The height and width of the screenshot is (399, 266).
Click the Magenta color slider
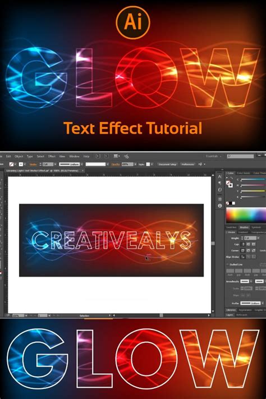tap(253, 186)
